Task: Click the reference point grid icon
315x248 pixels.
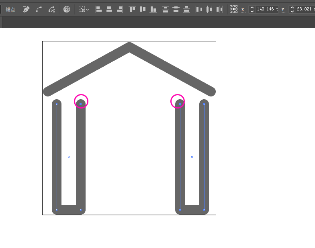Action: click(x=234, y=9)
